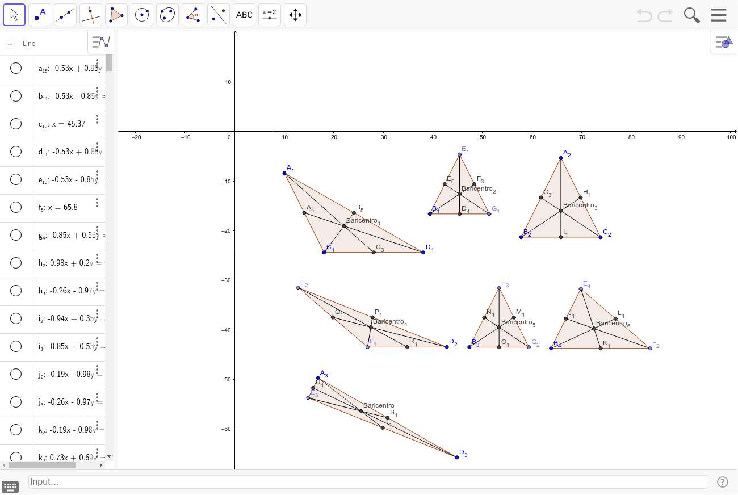Open the more options menu for j2
Viewport: 738px width, 495px height.
(97, 369)
